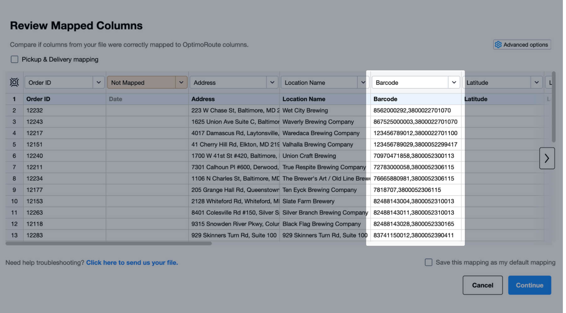Viewport: 566px width, 313px height.
Task: Click row number 5 in the table
Action: (14, 144)
